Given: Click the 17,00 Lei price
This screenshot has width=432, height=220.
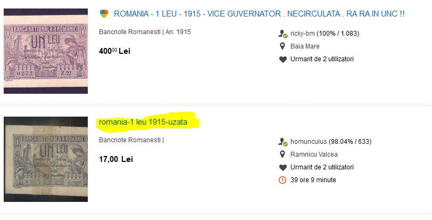Looking at the screenshot, I should click(116, 159).
